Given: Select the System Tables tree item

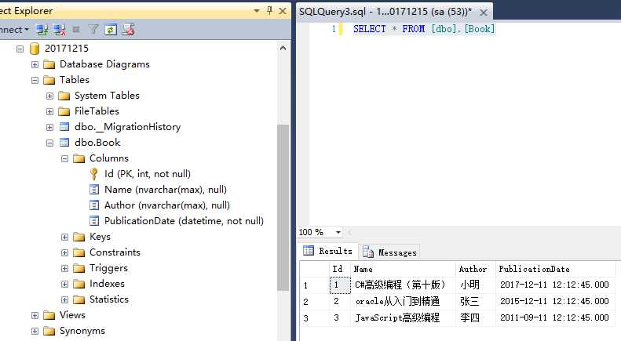Looking at the screenshot, I should 107,96.
